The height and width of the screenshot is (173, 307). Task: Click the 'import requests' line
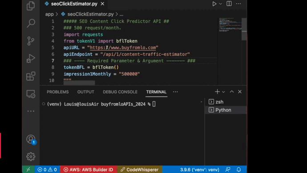click(x=83, y=34)
